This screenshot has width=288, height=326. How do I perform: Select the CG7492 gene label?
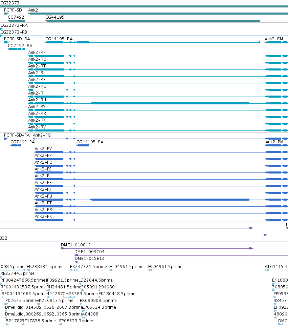tap(16, 17)
